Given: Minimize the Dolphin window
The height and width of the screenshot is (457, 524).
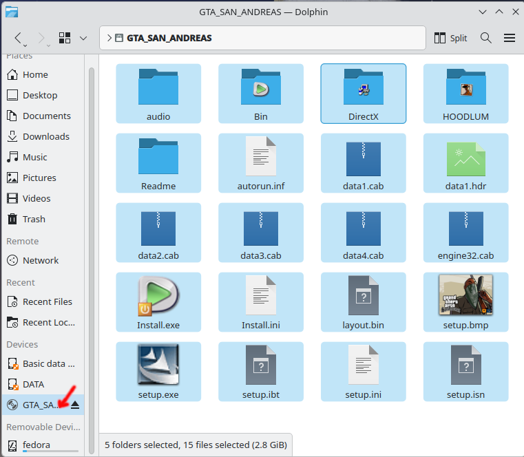Looking at the screenshot, I should click(x=483, y=12).
